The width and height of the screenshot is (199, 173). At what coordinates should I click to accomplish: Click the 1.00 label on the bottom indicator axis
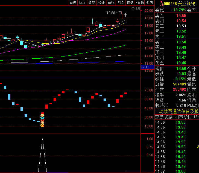[150, 139]
